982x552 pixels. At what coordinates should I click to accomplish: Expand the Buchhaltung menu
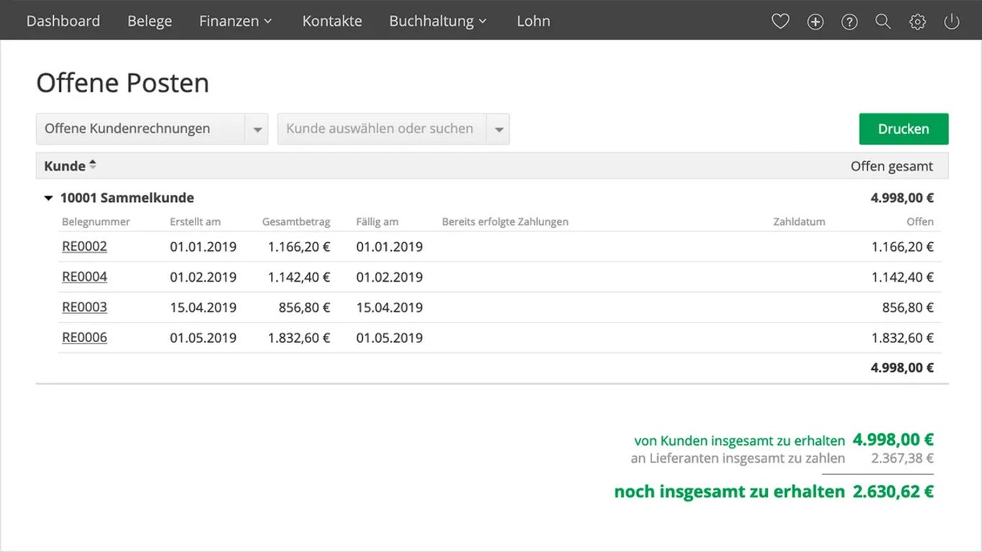[x=438, y=21]
